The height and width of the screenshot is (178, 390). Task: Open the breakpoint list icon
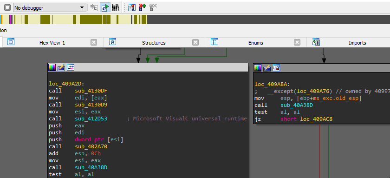[131, 7]
